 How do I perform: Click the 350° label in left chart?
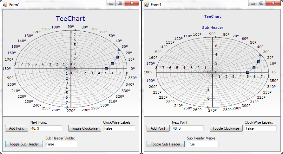[x=133, y=78]
